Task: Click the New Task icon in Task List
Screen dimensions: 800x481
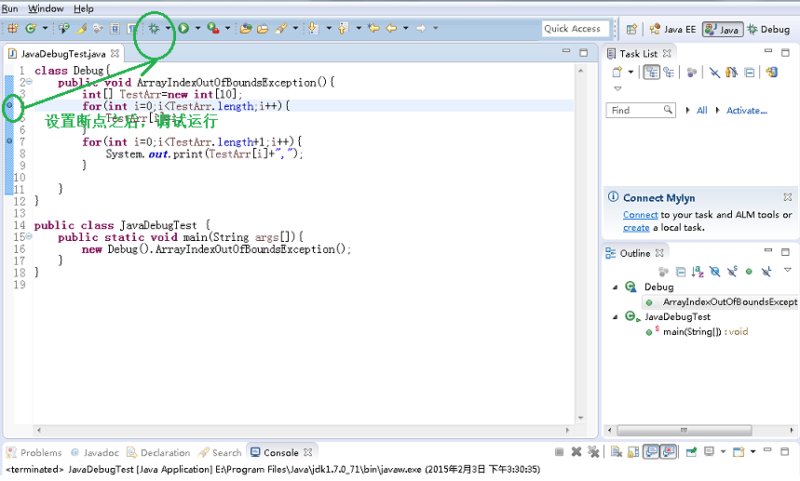Action: 617,72
